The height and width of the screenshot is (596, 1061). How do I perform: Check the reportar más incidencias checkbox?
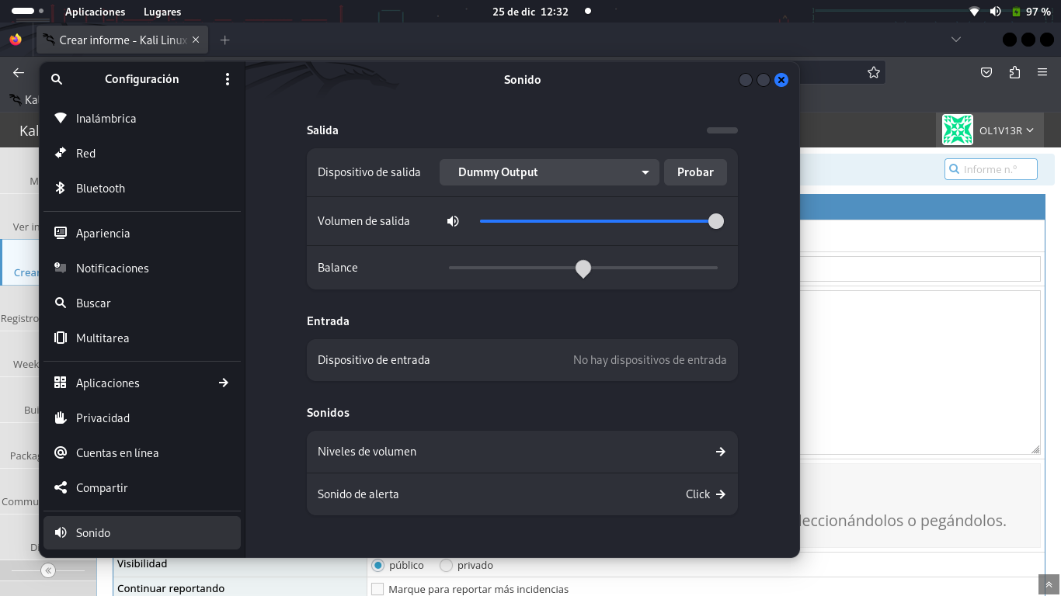click(377, 589)
